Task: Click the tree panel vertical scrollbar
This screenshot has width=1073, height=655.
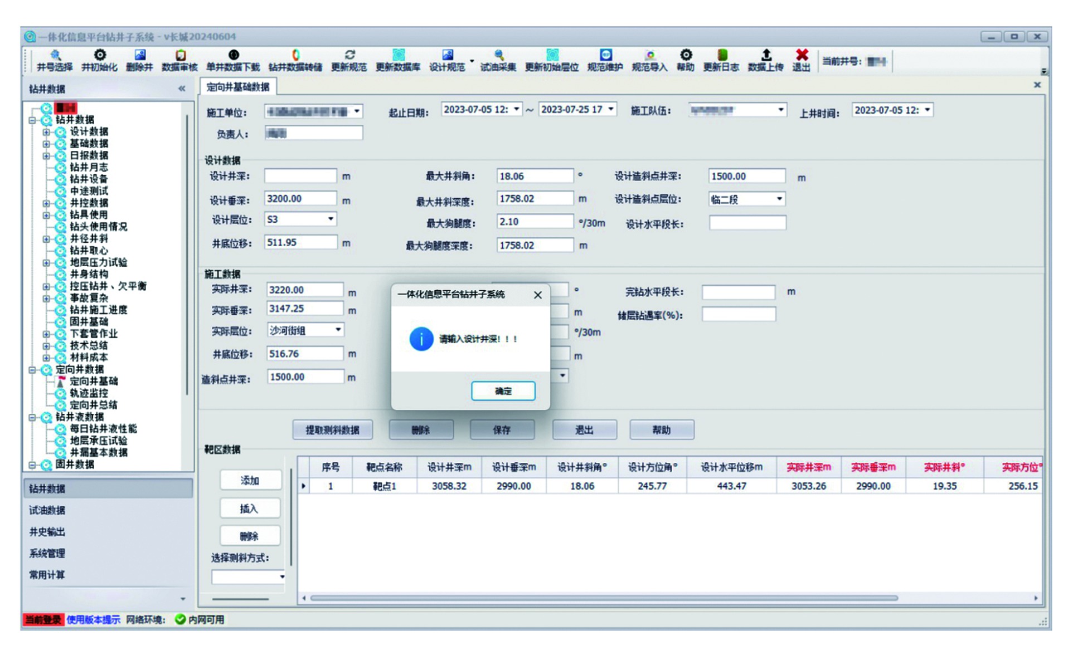Action: tap(187, 253)
